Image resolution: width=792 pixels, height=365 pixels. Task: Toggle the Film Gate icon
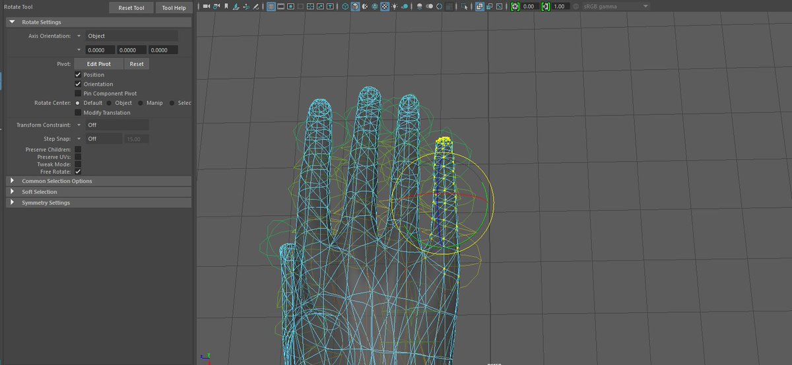280,6
